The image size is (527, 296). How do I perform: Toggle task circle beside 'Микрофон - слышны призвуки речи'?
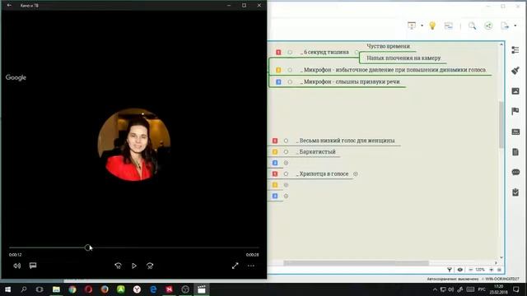point(290,82)
